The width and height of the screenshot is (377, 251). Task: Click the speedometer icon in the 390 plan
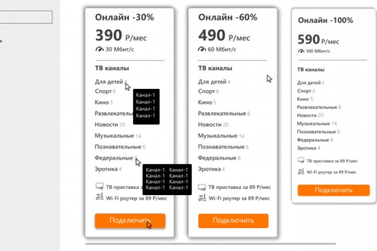pyautogui.click(x=99, y=50)
